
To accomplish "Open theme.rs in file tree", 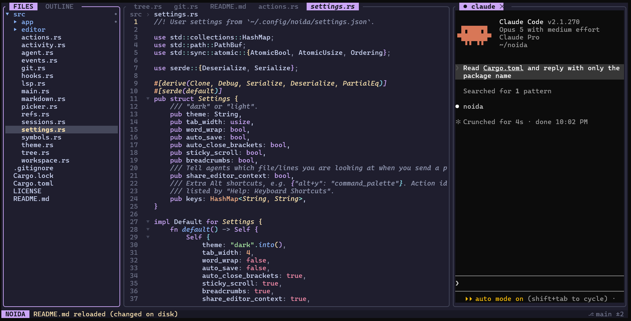I will tap(37, 145).
